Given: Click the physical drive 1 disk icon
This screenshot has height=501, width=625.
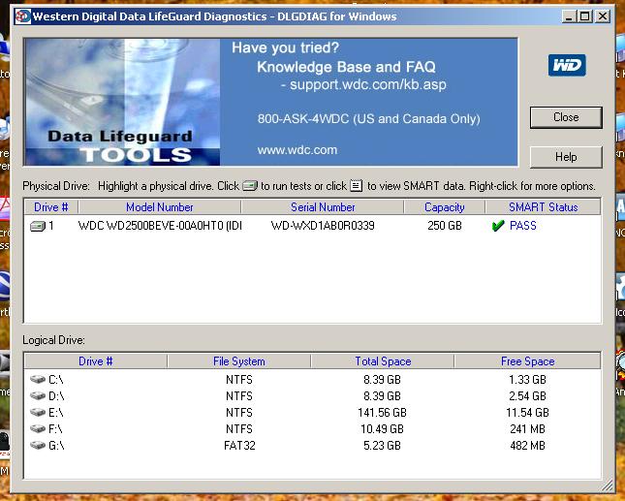Looking at the screenshot, I should [x=38, y=227].
